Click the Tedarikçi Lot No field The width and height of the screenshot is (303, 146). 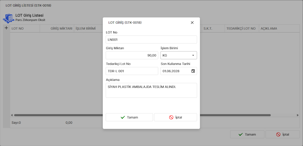(132, 71)
